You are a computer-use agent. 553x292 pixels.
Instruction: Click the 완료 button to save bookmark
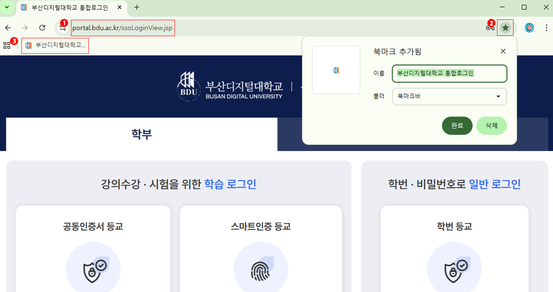(457, 125)
